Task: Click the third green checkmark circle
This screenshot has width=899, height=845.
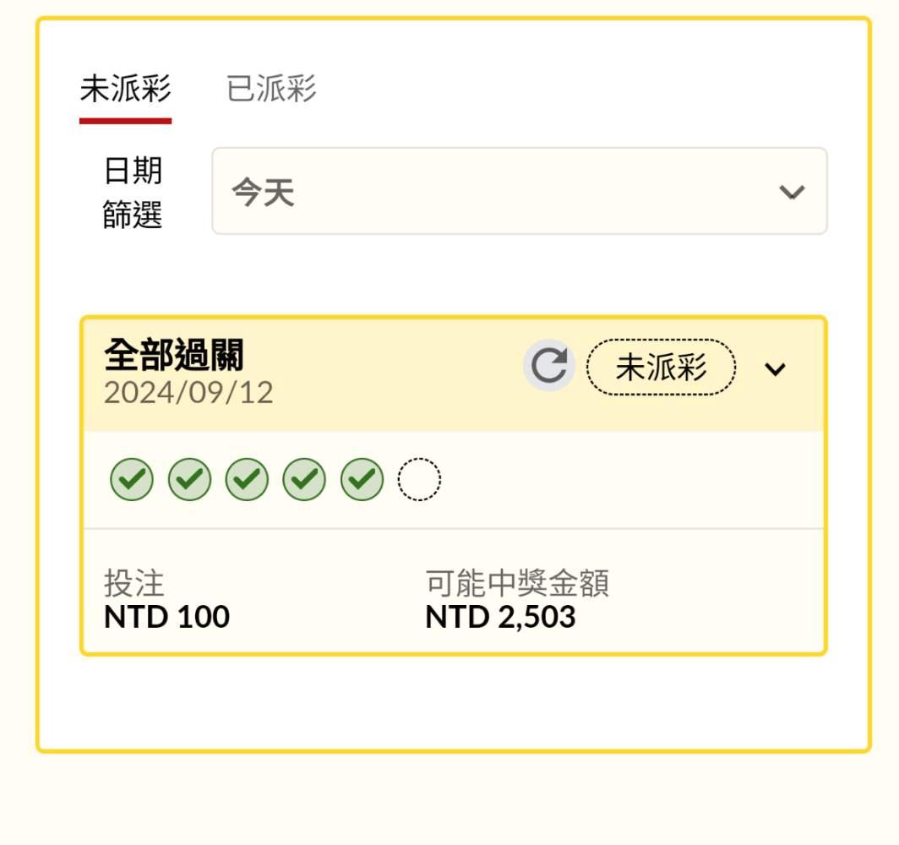Action: (247, 480)
